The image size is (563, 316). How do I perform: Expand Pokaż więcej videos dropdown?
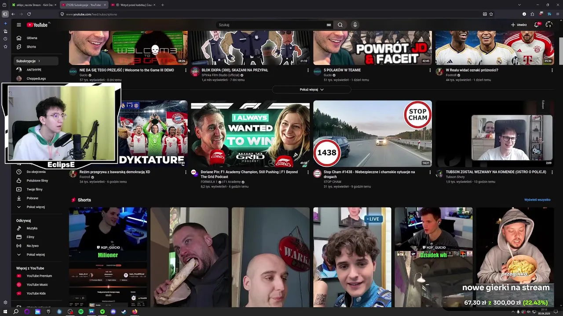tap(311, 90)
